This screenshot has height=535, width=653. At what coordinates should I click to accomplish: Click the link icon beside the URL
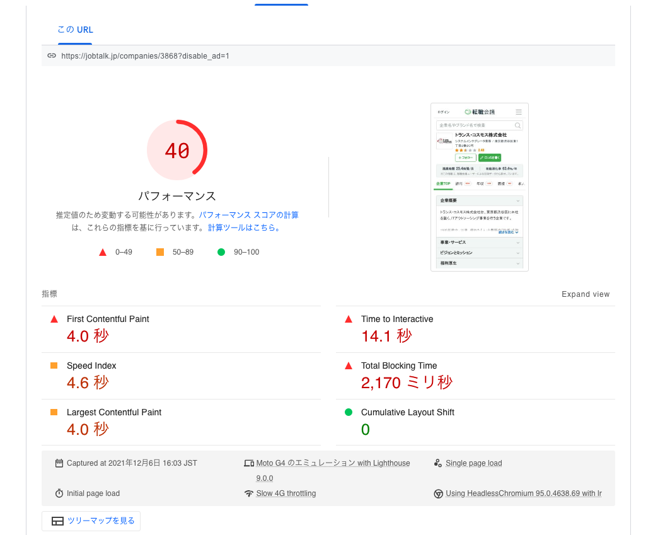tap(52, 55)
